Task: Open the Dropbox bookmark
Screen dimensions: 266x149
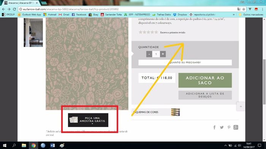Action: (x=180, y=14)
